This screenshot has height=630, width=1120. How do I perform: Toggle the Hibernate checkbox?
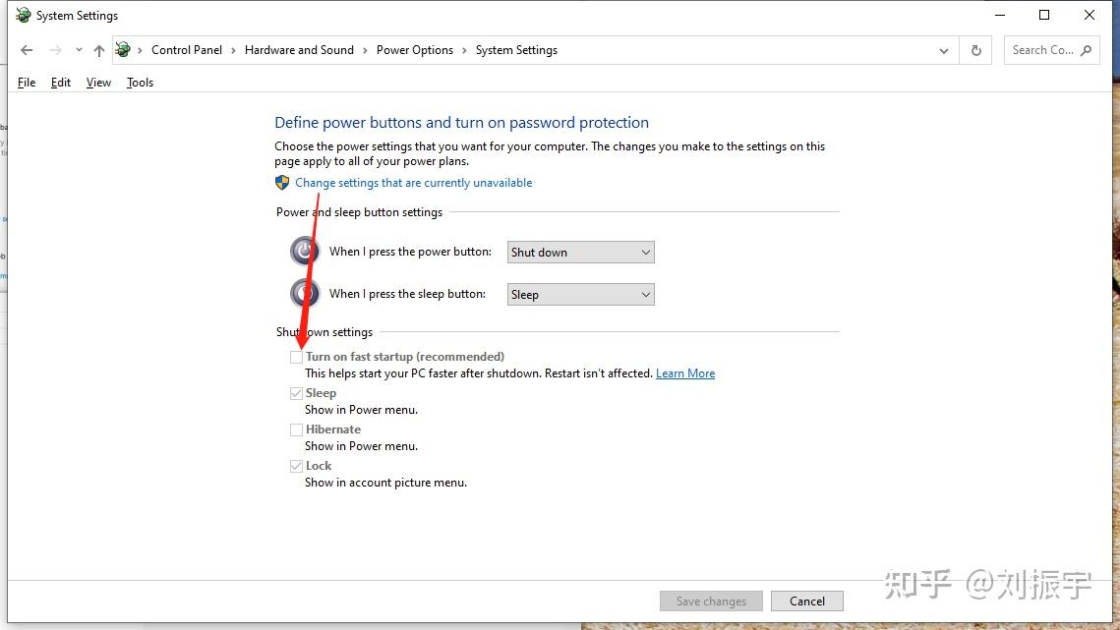tap(296, 430)
